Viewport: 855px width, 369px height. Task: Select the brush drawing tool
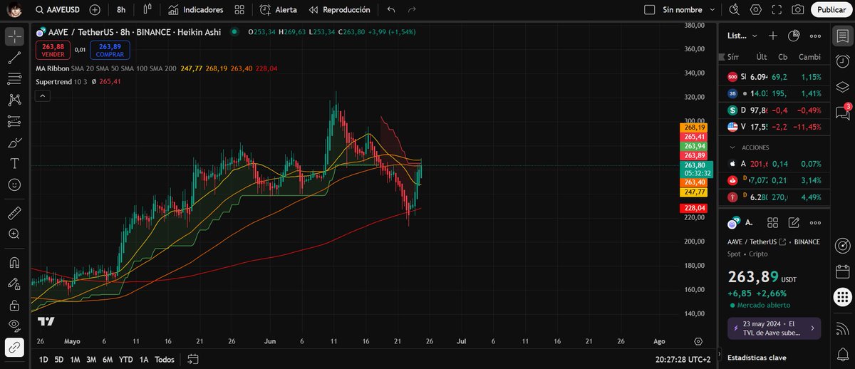pos(14,142)
